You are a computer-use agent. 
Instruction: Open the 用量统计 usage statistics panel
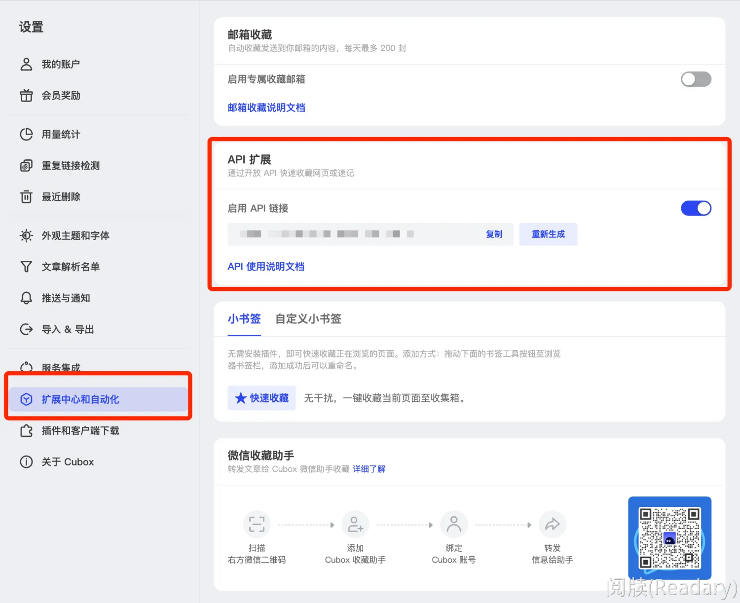tap(61, 134)
